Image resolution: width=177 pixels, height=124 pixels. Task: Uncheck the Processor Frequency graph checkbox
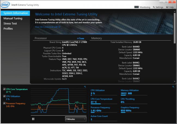click(x=4, y=103)
